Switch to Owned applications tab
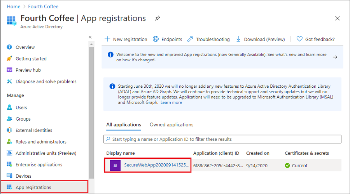350x194 pixels. coord(171,125)
